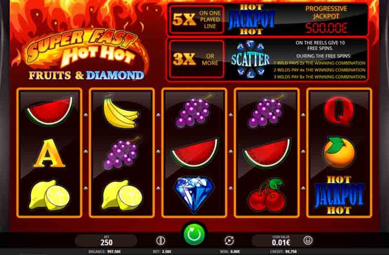The image size is (389, 255).
Task: Click the Scatter free spins info panel
Action: click(x=267, y=59)
